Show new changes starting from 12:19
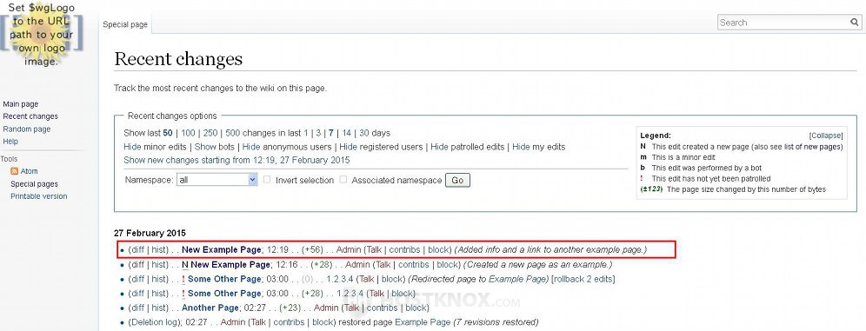This screenshot has width=866, height=331. coord(237,160)
